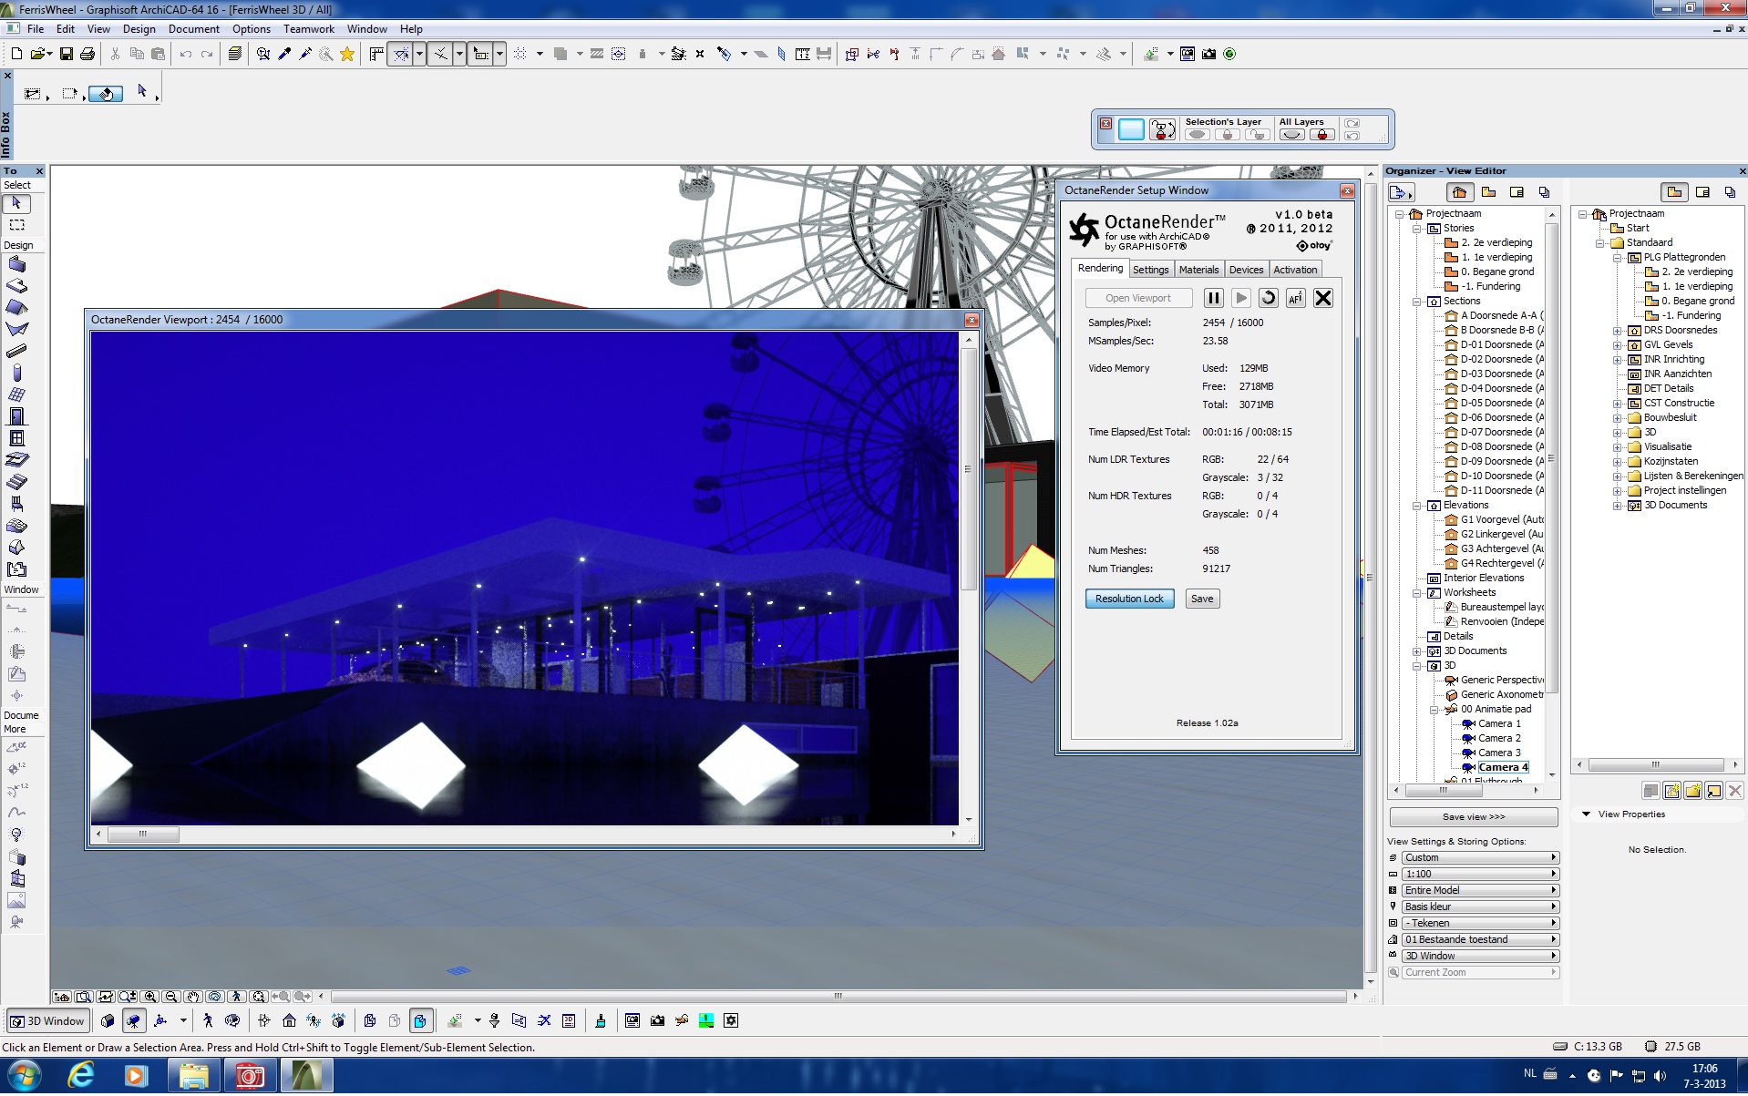Image resolution: width=1748 pixels, height=1096 pixels.
Task: Toggle the All Layers lock button
Action: click(x=1322, y=135)
